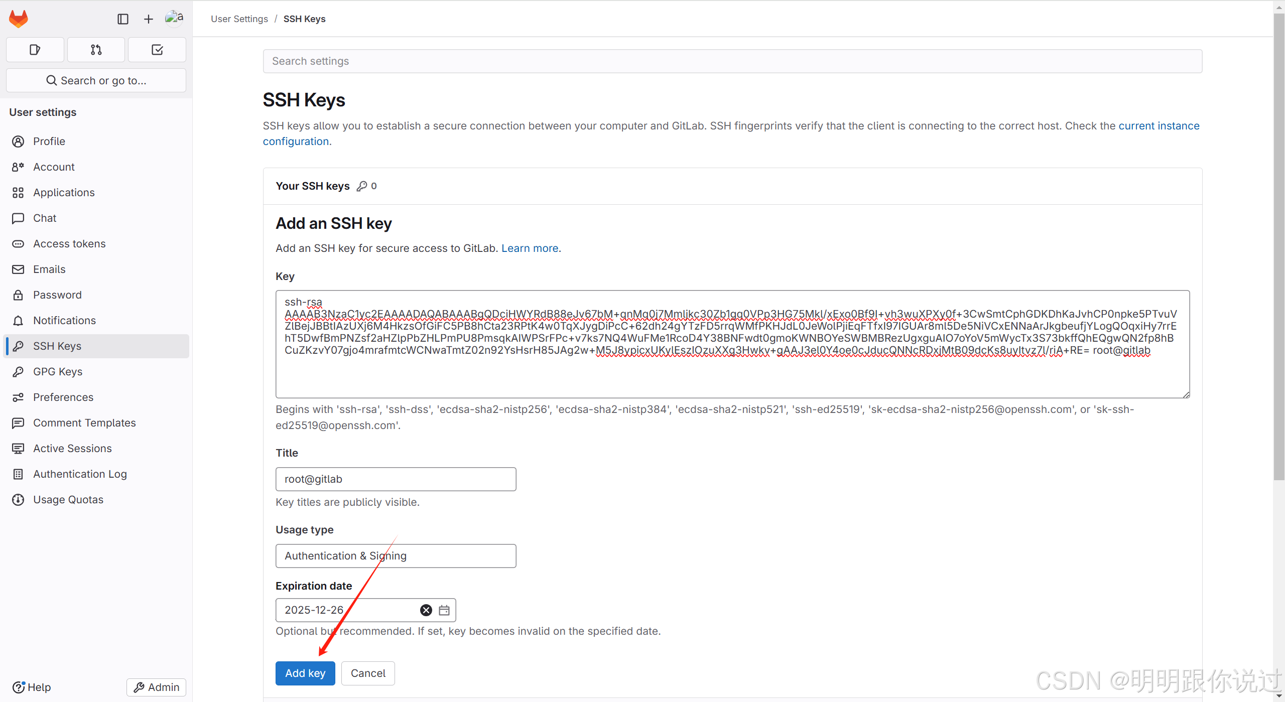
Task: Click the Usage Quotas icon
Action: (x=18, y=500)
